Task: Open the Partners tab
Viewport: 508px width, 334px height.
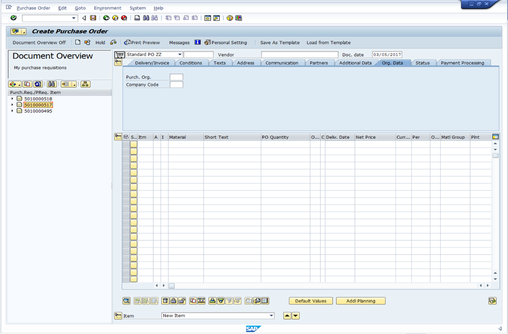Action: [x=319, y=63]
